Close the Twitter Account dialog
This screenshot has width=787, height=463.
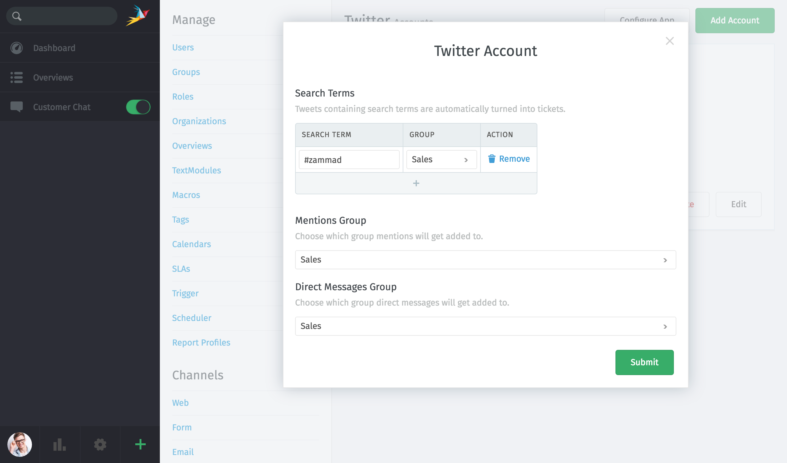click(670, 41)
